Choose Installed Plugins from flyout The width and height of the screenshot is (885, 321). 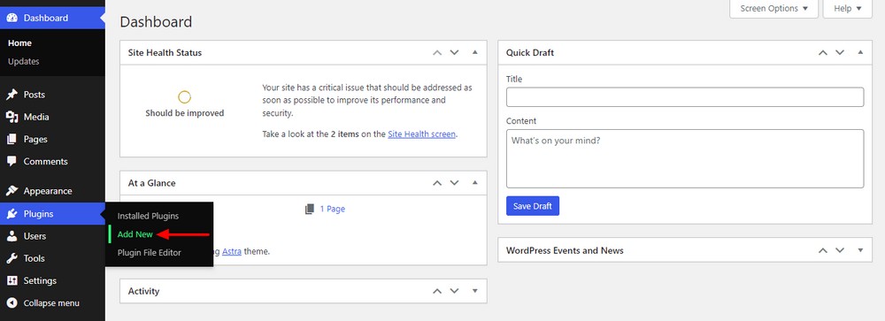click(148, 216)
